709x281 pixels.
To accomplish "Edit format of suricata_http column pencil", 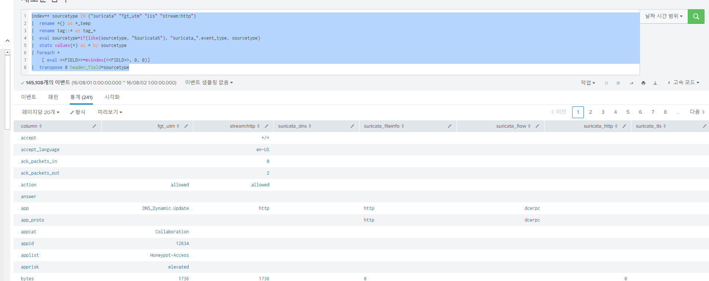I will tap(624, 126).
